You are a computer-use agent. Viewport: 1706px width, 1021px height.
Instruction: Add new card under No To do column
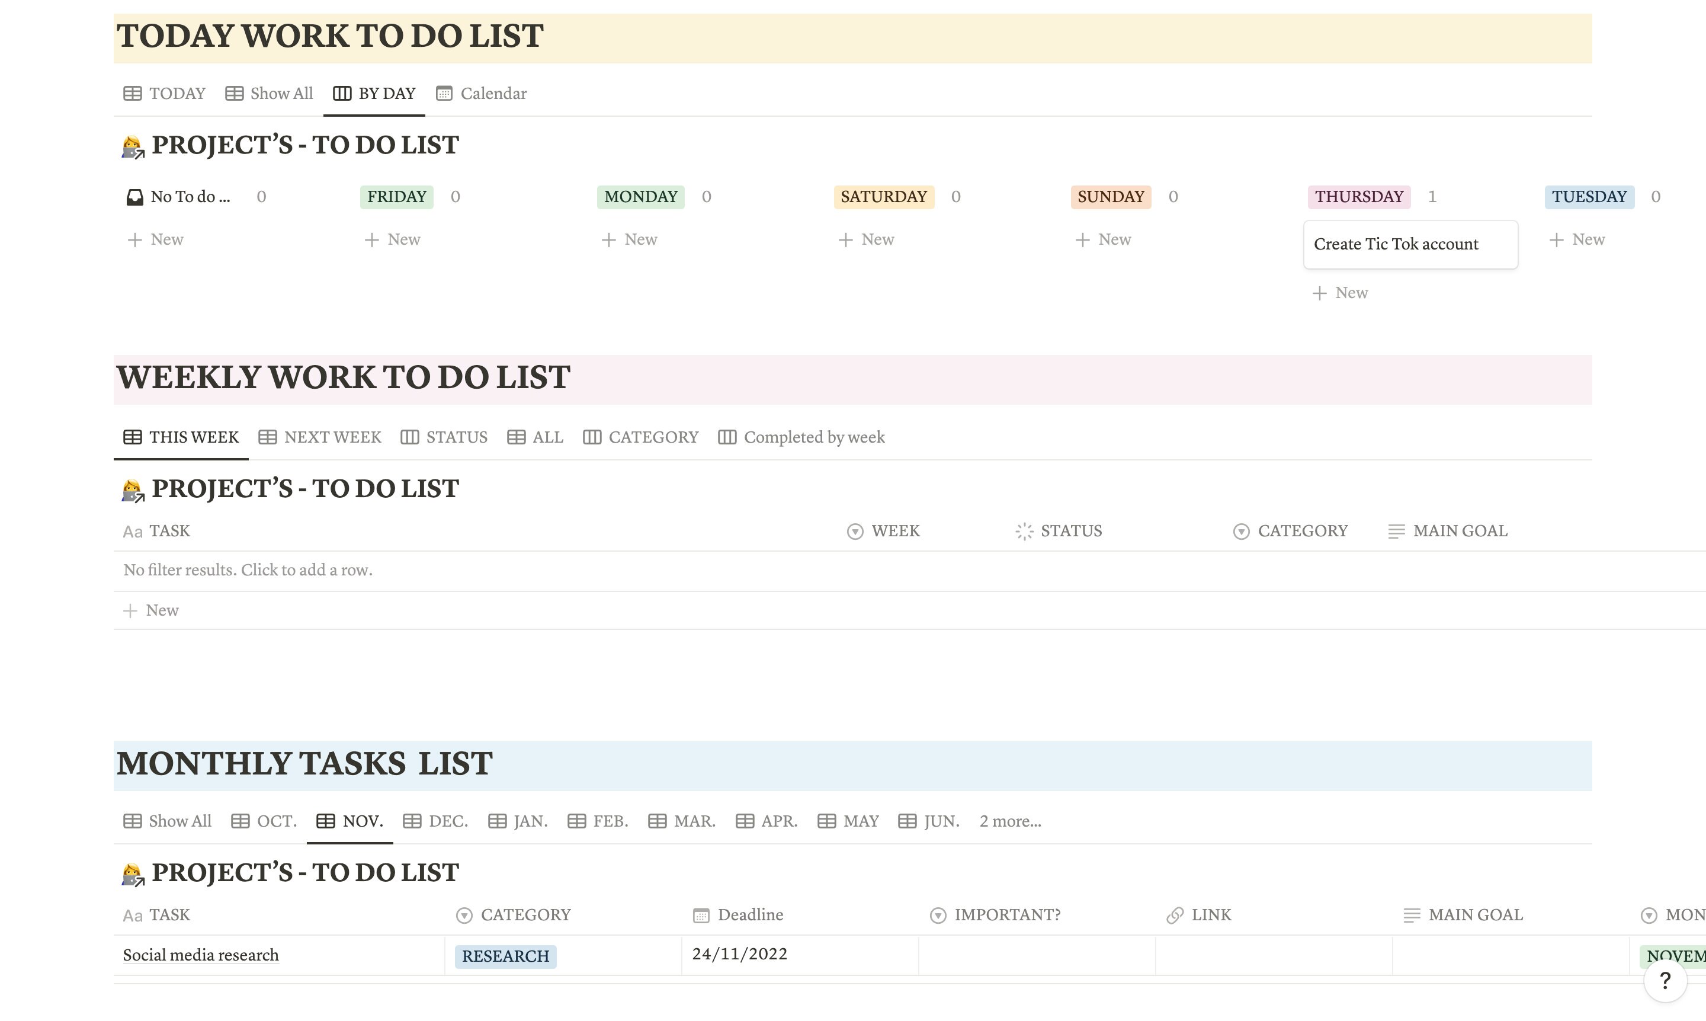(156, 239)
